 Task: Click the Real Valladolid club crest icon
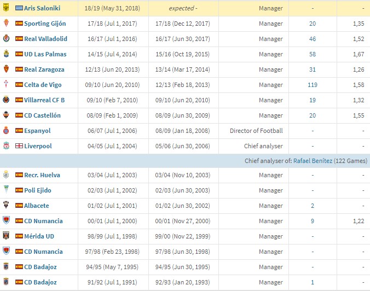pos(6,38)
